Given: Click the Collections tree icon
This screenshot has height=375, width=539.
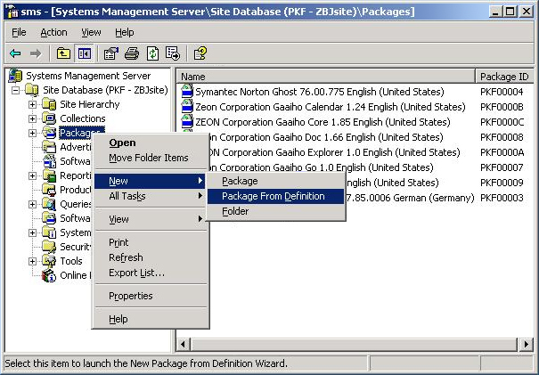Looking at the screenshot, I should coord(49,118).
